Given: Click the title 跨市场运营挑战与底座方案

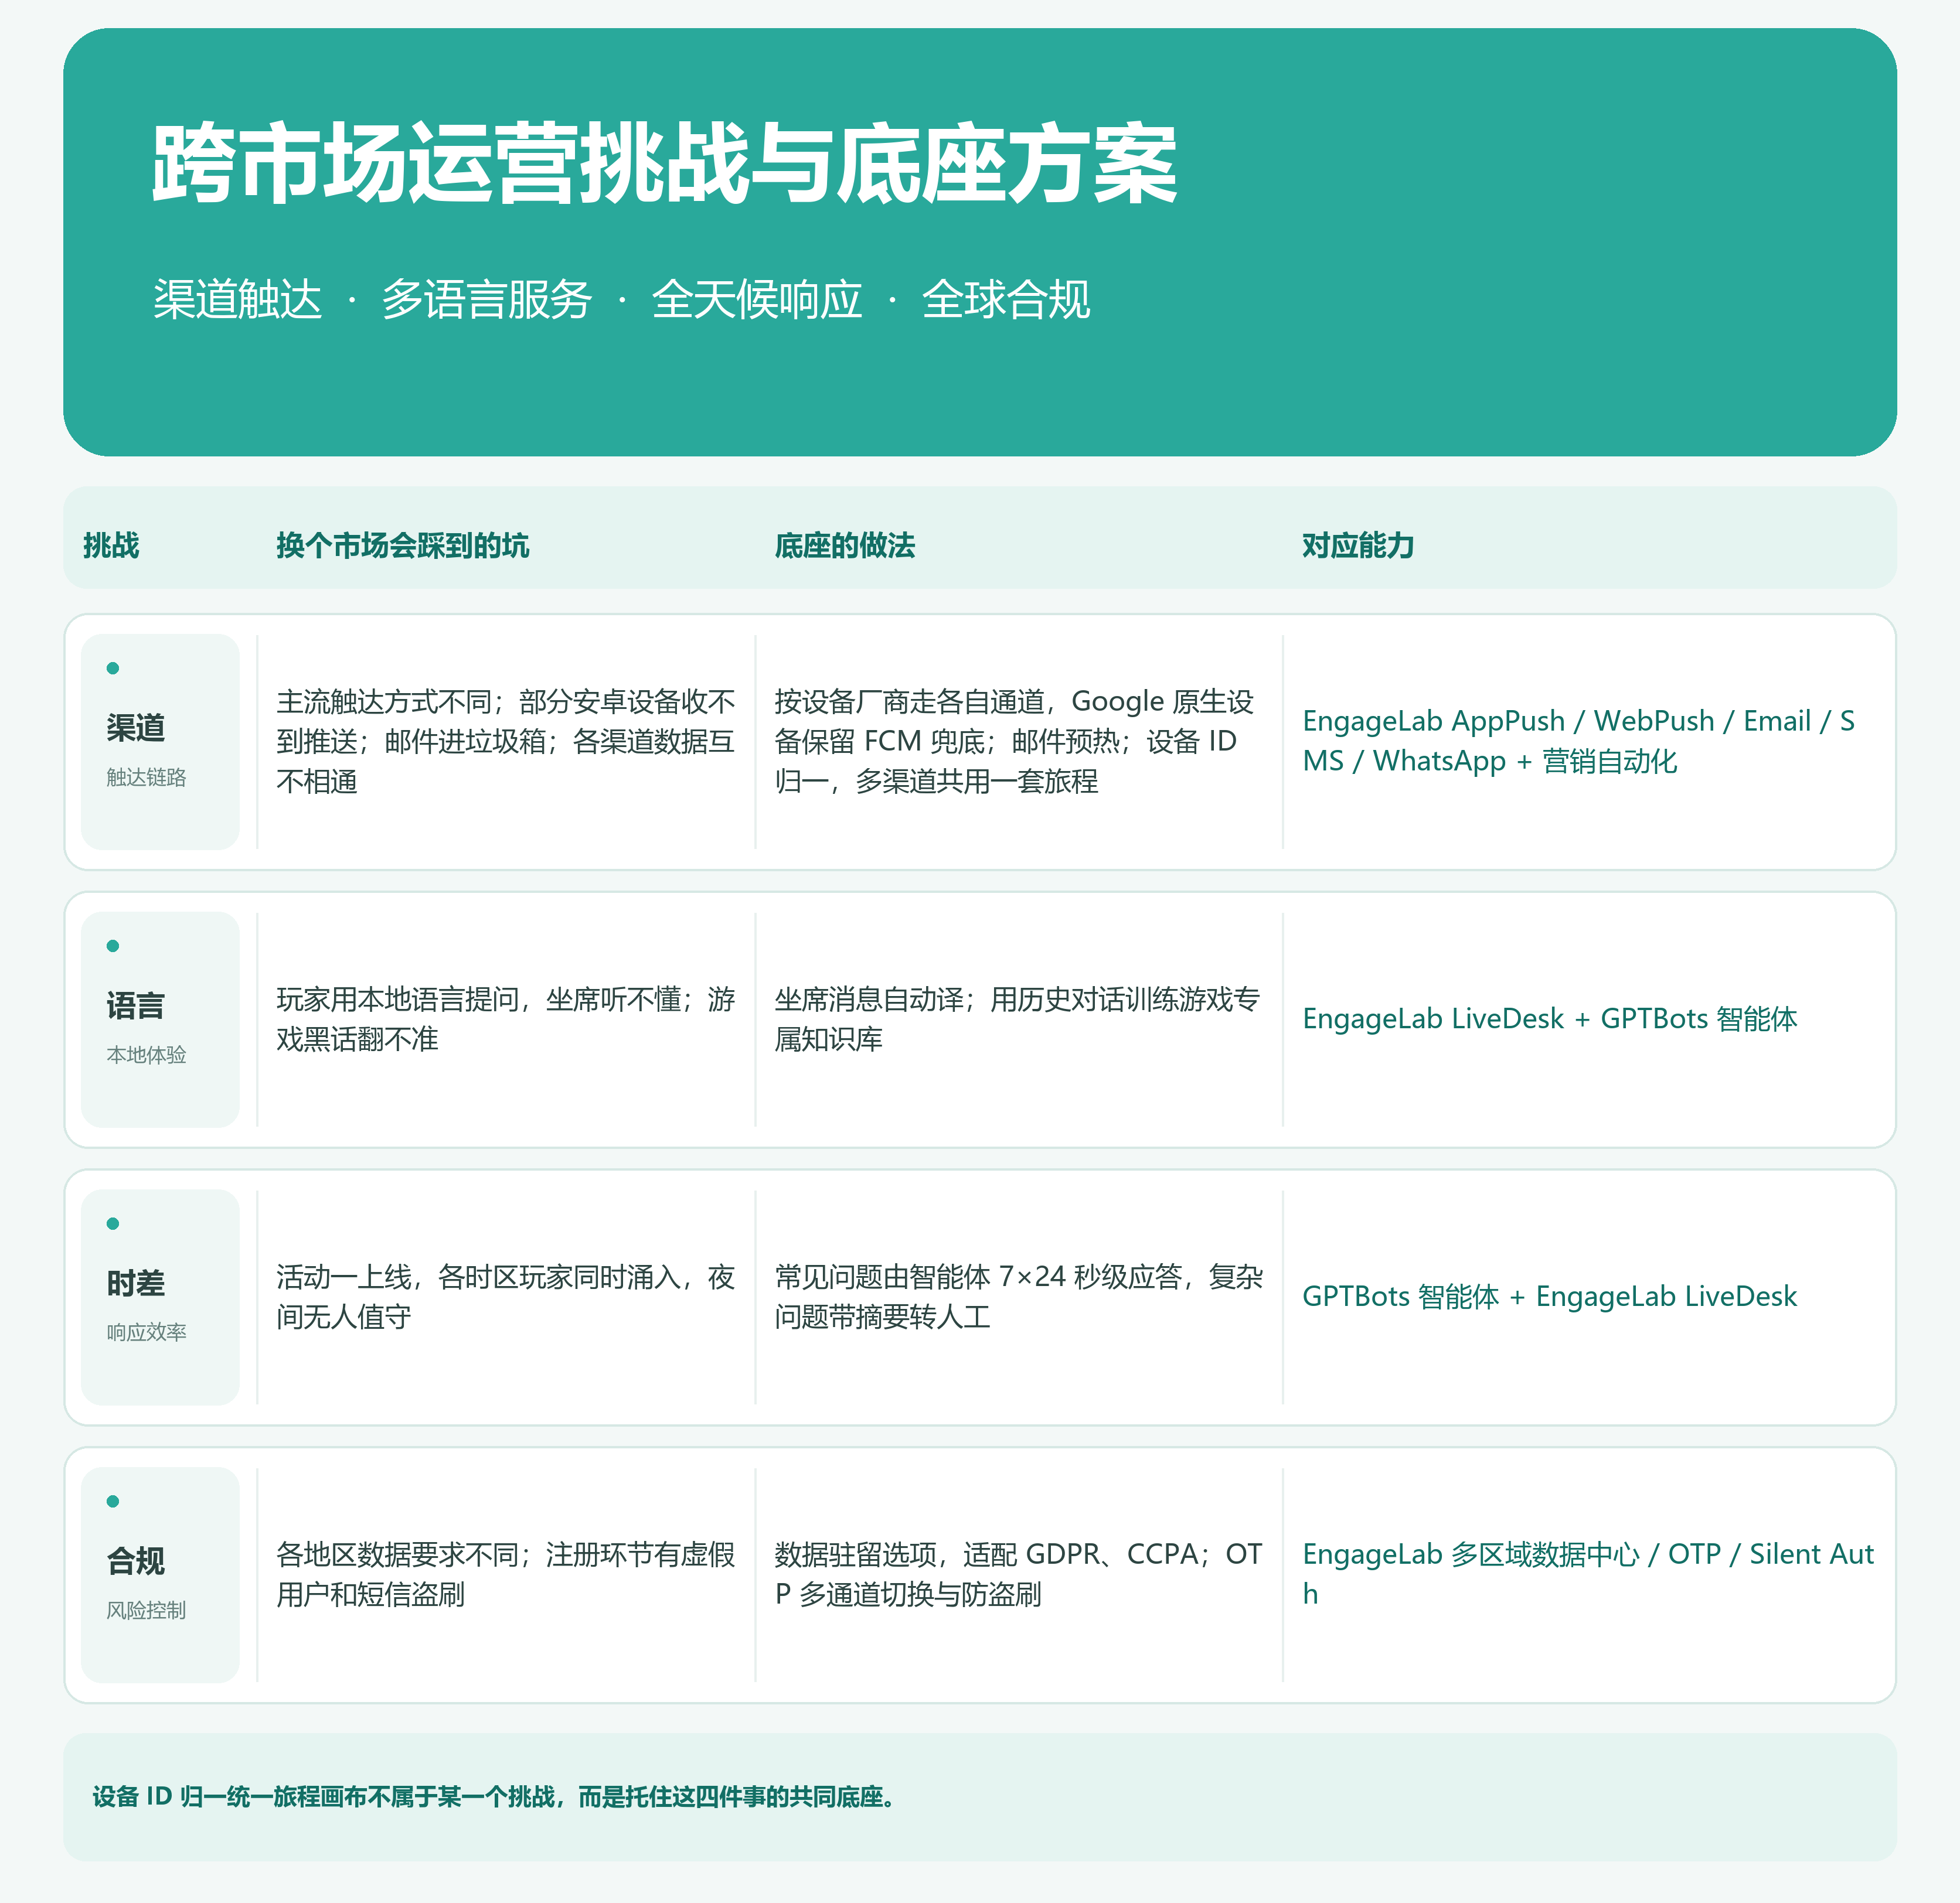Looking at the screenshot, I should pyautogui.click(x=665, y=165).
